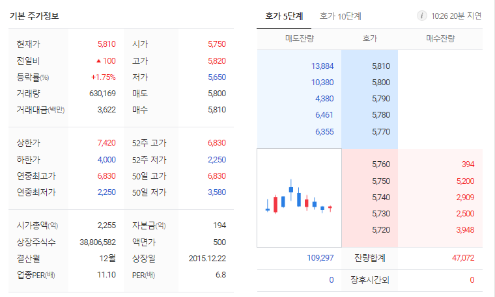495x297 pixels.
Task: Click the 상장일 date 2015.12.22
Action: point(207,258)
